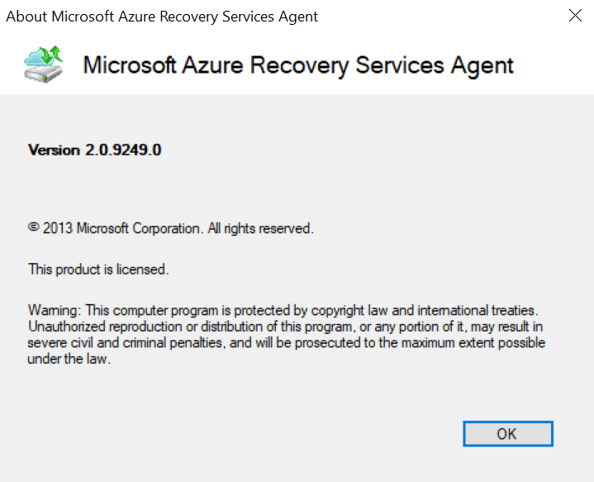Click the bold 'Version' label
The image size is (594, 482).
click(x=54, y=150)
